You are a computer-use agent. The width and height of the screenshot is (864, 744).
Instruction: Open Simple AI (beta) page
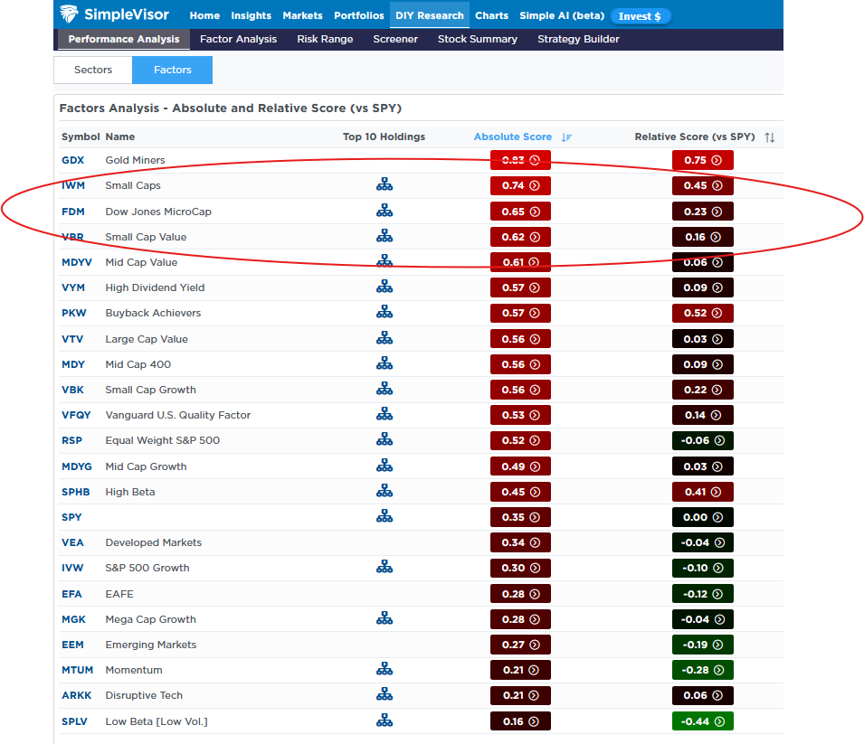tap(561, 15)
